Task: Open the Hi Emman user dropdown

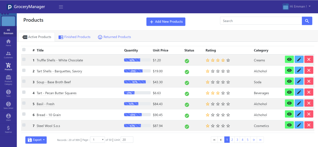Action: [x=297, y=7]
